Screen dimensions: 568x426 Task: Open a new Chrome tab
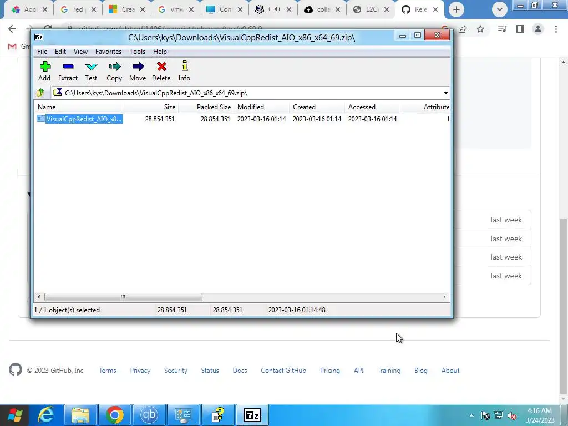457,9
